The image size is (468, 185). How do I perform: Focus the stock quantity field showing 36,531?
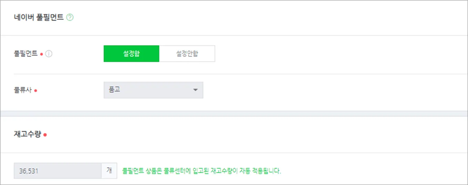(x=58, y=171)
